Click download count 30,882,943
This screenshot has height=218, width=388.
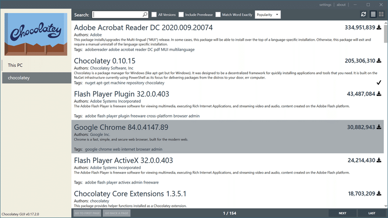click(x=361, y=127)
